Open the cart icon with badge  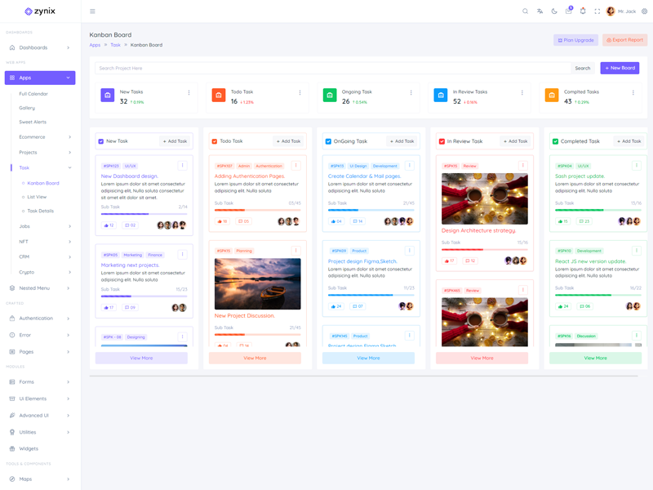tap(568, 11)
